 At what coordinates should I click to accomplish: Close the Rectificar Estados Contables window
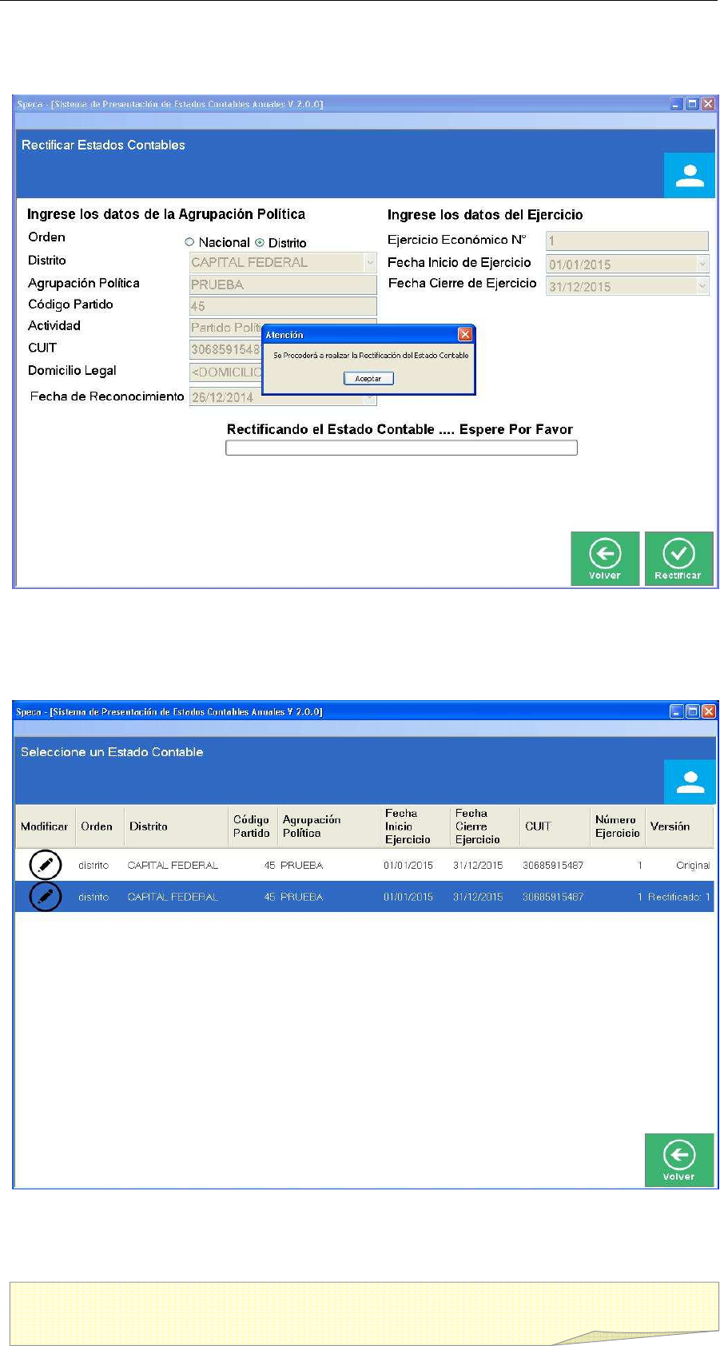[707, 104]
